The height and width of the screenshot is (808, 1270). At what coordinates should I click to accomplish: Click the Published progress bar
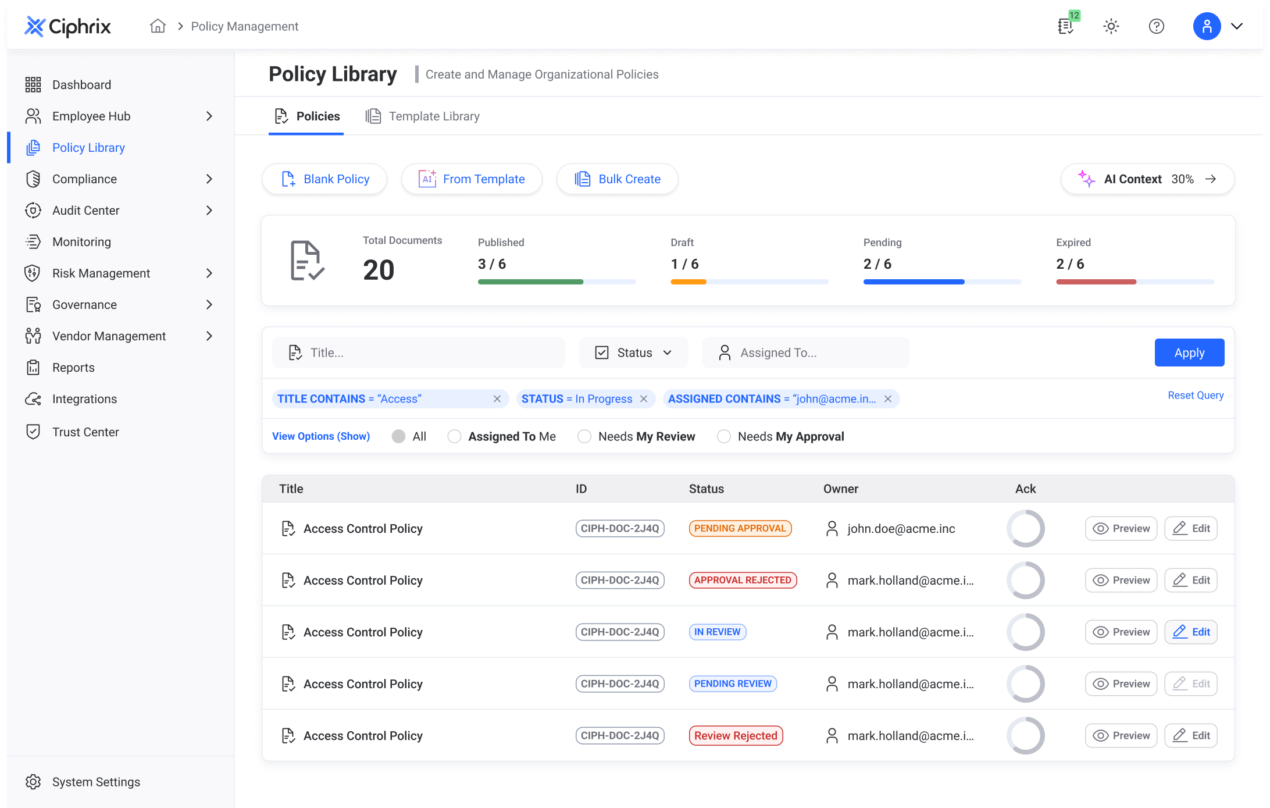click(x=556, y=282)
